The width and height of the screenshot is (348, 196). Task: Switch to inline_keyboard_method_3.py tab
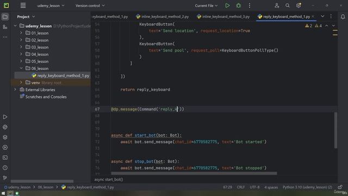point(223,17)
